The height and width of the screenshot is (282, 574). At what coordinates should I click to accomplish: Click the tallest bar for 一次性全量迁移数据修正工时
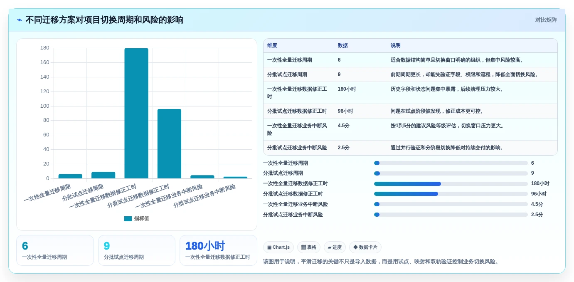pos(136,113)
